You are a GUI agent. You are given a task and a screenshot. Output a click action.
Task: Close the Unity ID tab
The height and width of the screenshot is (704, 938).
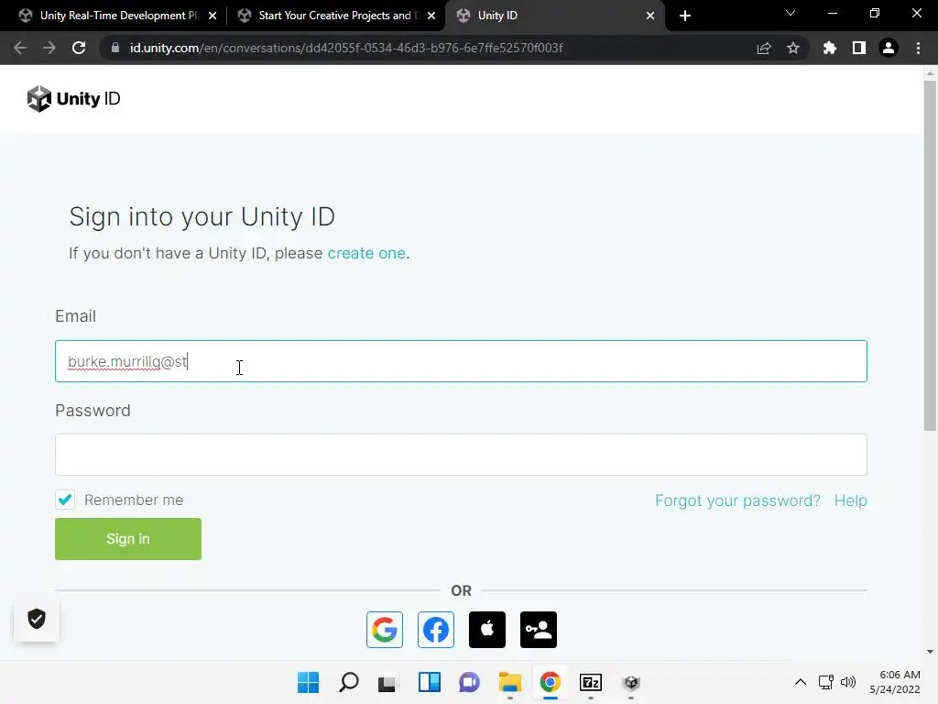[650, 16]
